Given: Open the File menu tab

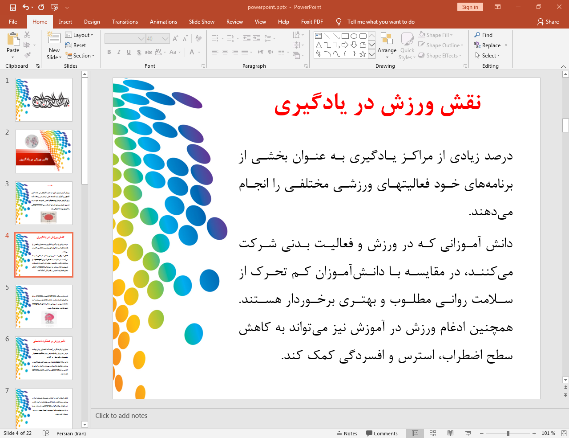Looking at the screenshot, I should (13, 21).
